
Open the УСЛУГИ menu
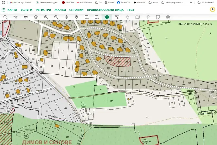[26, 10]
